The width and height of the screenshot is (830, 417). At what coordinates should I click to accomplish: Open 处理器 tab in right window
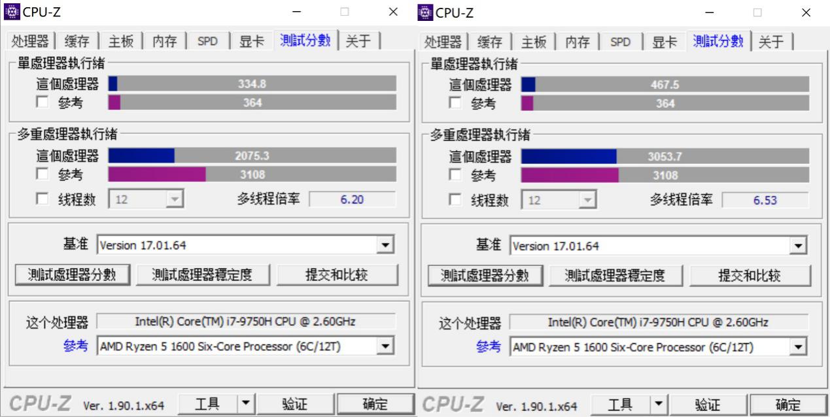pos(444,41)
